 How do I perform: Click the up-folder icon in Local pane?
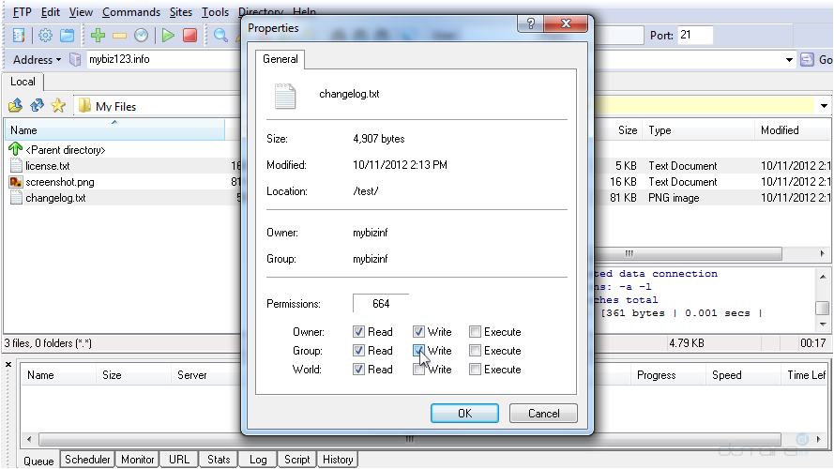point(15,105)
